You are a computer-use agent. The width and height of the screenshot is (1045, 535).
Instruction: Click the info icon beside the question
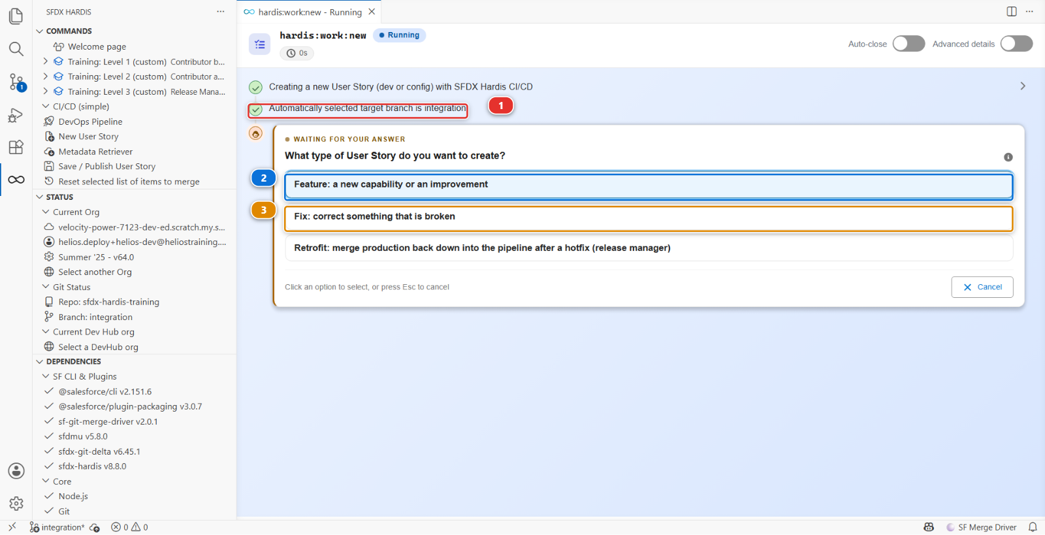(x=1008, y=157)
